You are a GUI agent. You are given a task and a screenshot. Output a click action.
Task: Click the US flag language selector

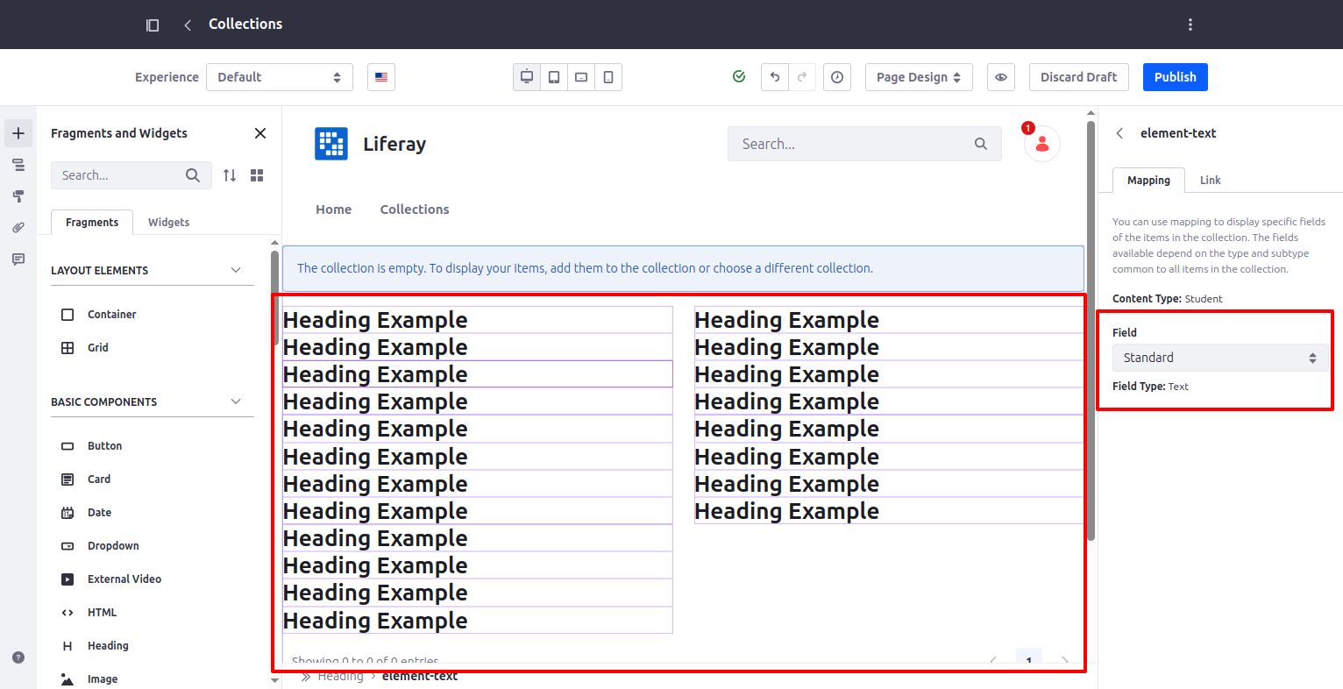click(381, 77)
